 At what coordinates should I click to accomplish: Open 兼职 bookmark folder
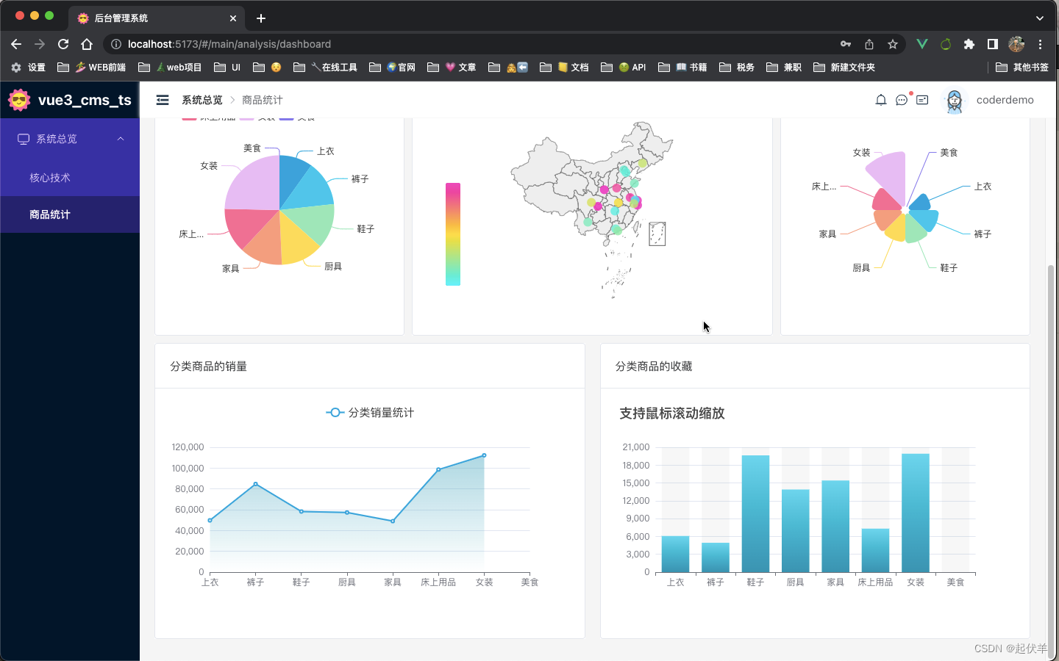point(784,67)
